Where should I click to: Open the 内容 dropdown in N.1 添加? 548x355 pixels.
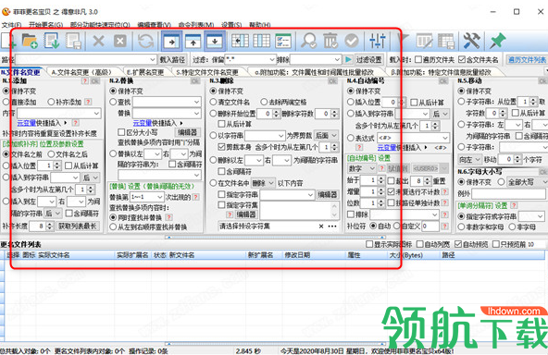[97, 113]
